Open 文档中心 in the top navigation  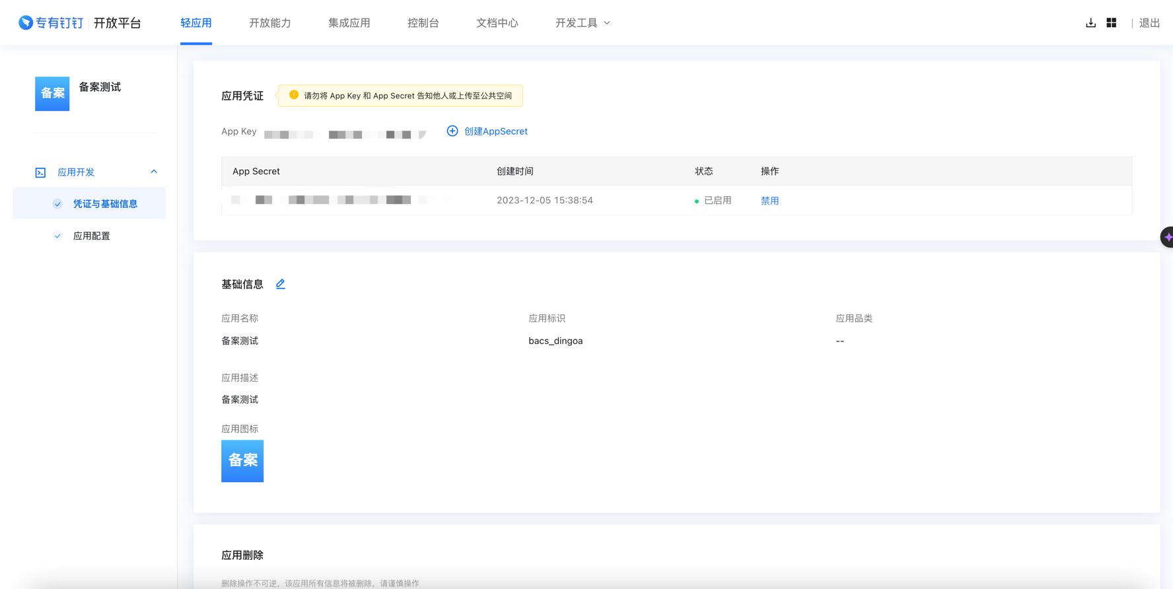[497, 22]
